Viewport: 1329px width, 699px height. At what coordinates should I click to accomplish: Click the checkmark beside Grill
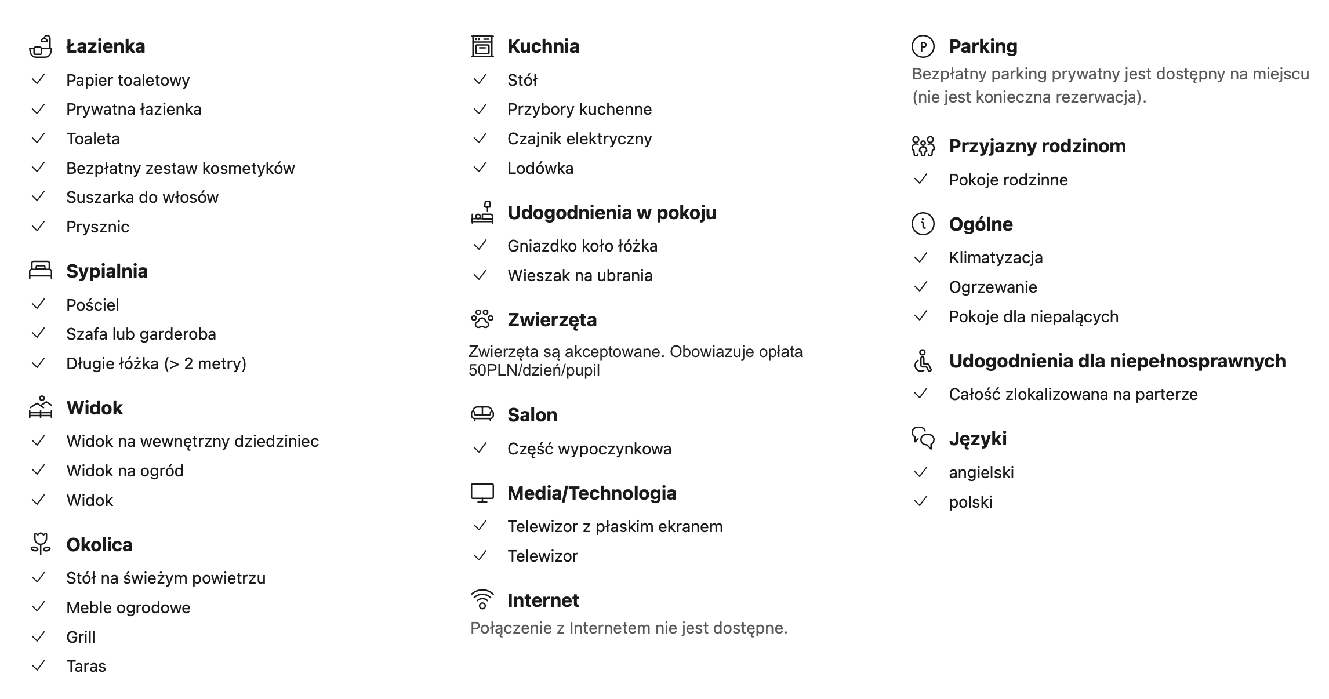(38, 637)
